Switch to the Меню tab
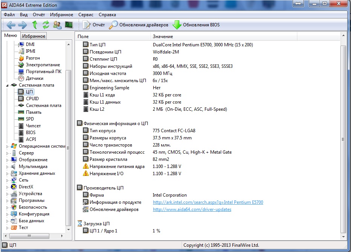The height and width of the screenshot is (252, 351). (x=11, y=35)
